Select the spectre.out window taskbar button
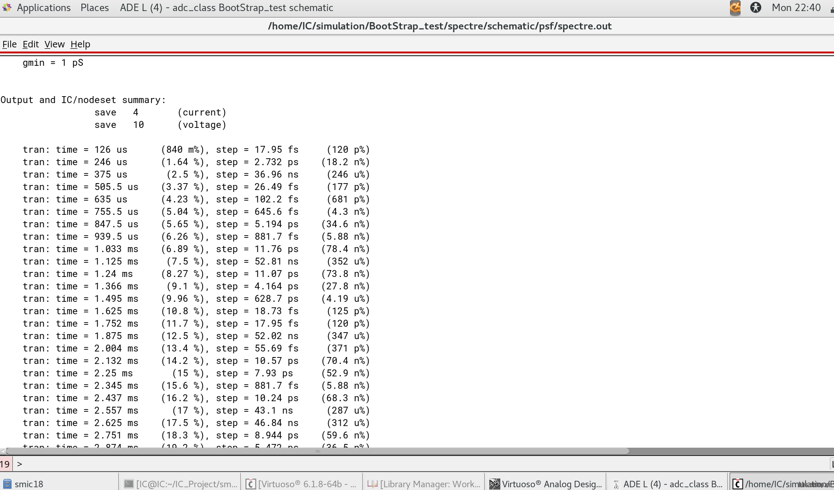Viewport: 834px width, 490px height. click(782, 484)
